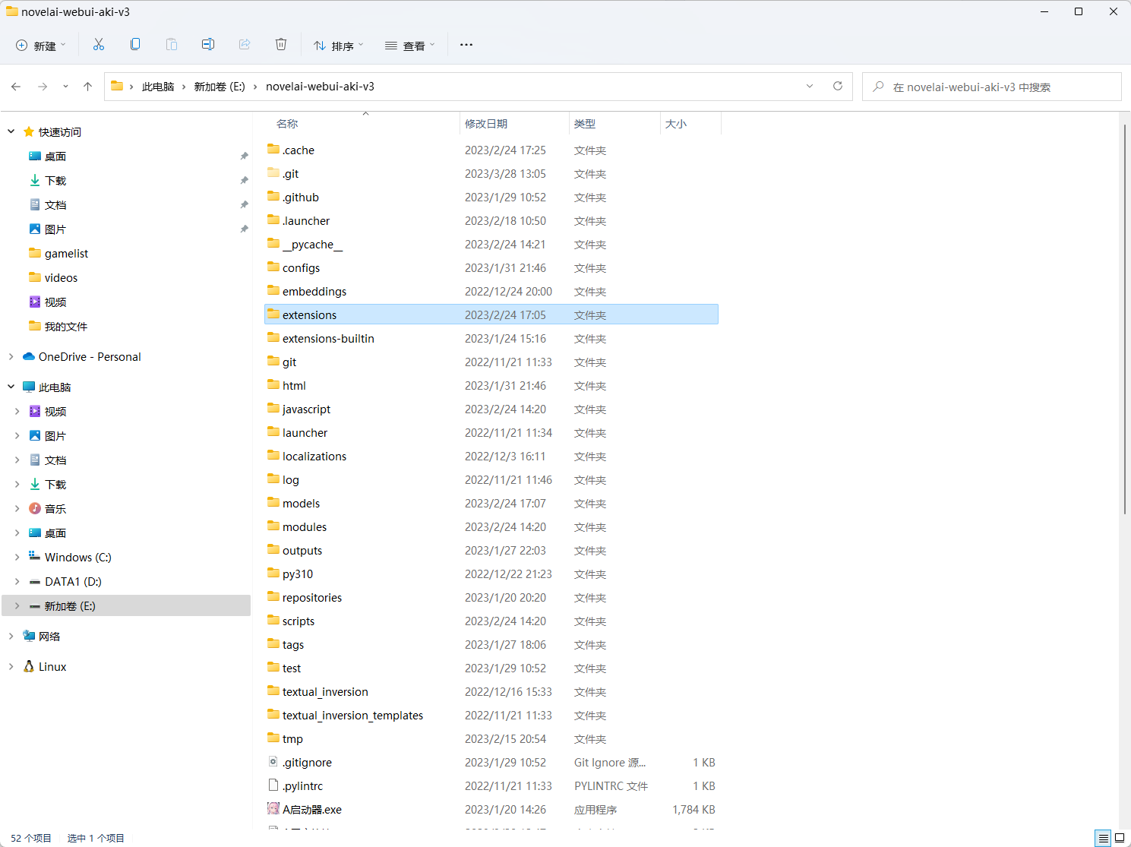Open the 排序 sort dropdown
Image resolution: width=1131 pixels, height=847 pixels.
[339, 45]
